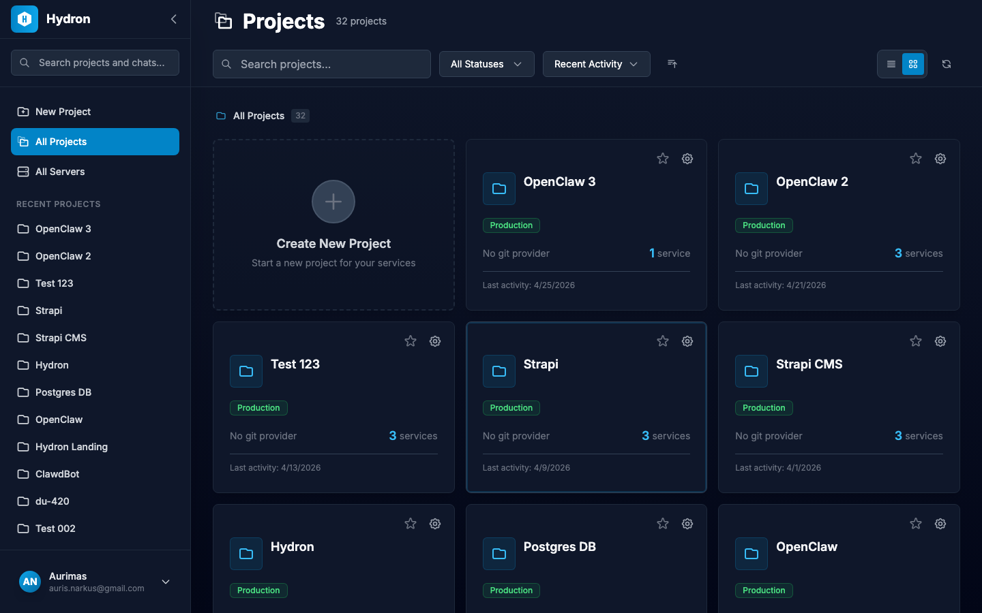Screen dimensions: 982x613
Task: Open Postgres DB from recent projects
Action: pyautogui.click(x=95, y=392)
